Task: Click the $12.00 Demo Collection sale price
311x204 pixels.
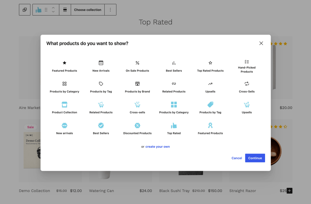Action: click(x=76, y=191)
